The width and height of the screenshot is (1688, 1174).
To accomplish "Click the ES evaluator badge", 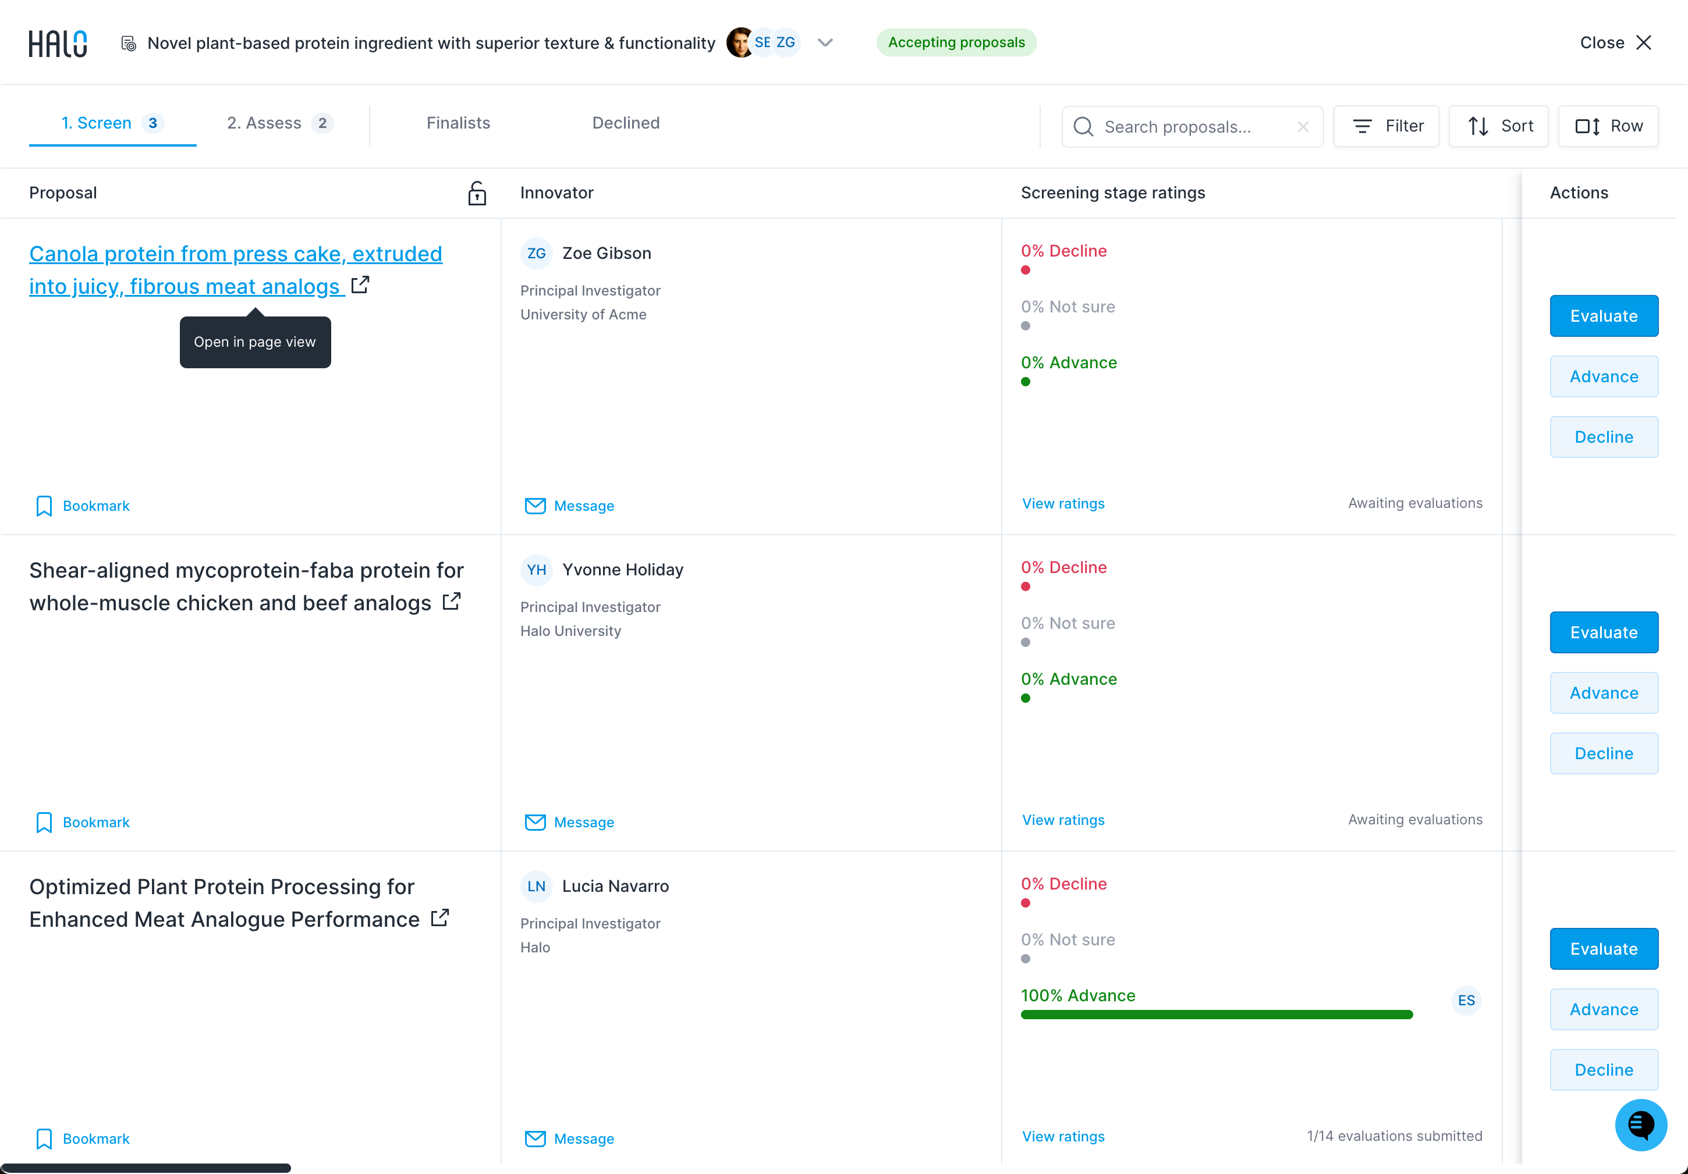I will point(1466,1001).
